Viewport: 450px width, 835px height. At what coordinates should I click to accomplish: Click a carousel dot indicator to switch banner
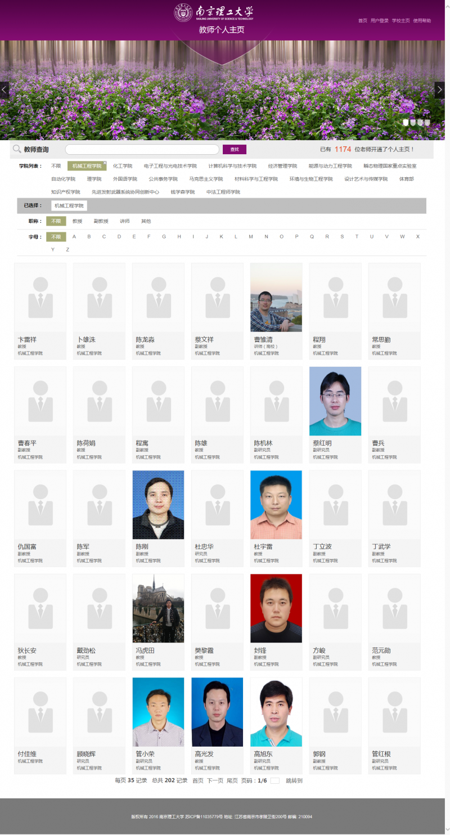click(412, 122)
